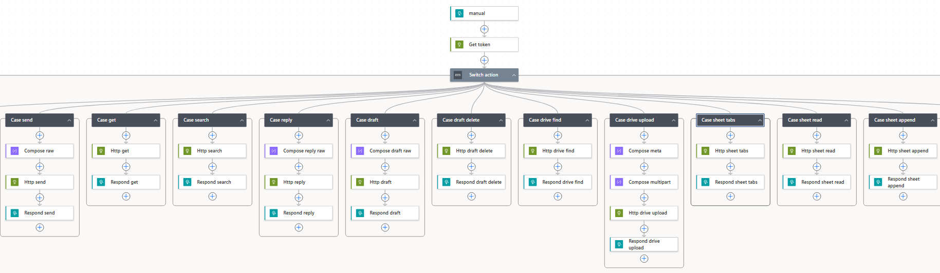Viewport: 940px width, 273px height.
Task: Click the Compose meta icon
Action: (x=619, y=151)
